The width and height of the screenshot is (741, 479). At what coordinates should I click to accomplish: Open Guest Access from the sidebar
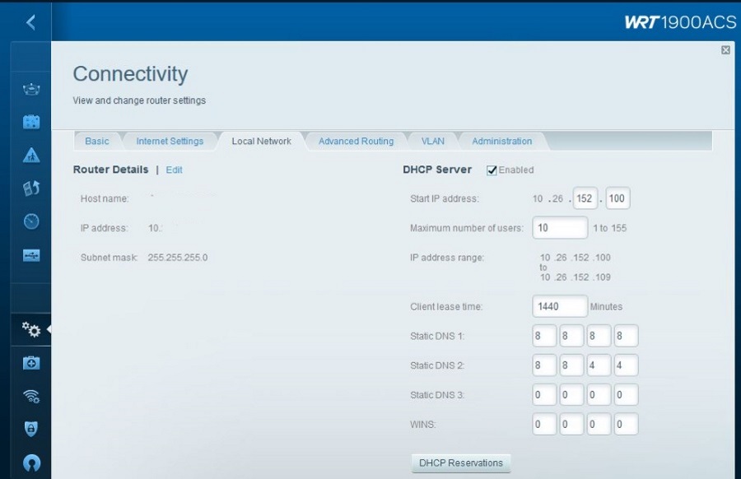coord(31,122)
